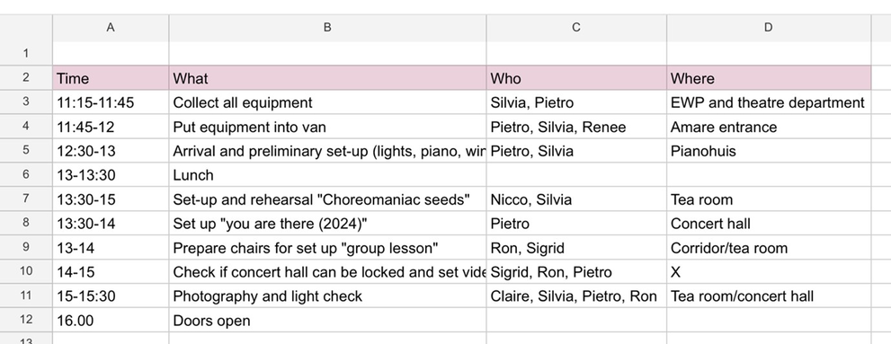The height and width of the screenshot is (344, 891).
Task: Select the 'Amare entrance' cell
Action: point(768,127)
